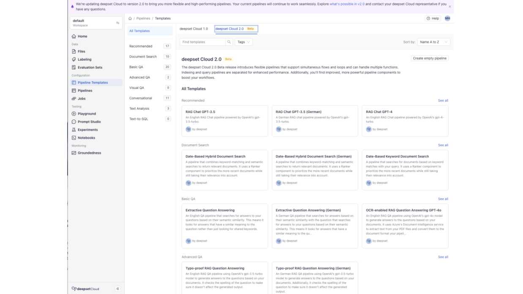Click the Home icon in sidebar
Viewport: 523px width, 294px height.
[74, 36]
